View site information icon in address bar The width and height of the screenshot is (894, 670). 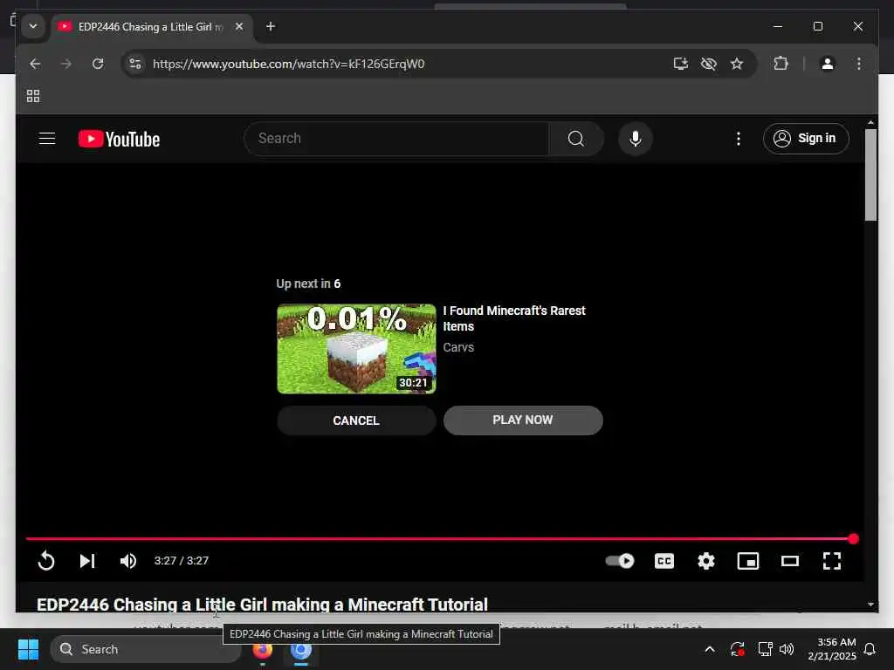(135, 64)
